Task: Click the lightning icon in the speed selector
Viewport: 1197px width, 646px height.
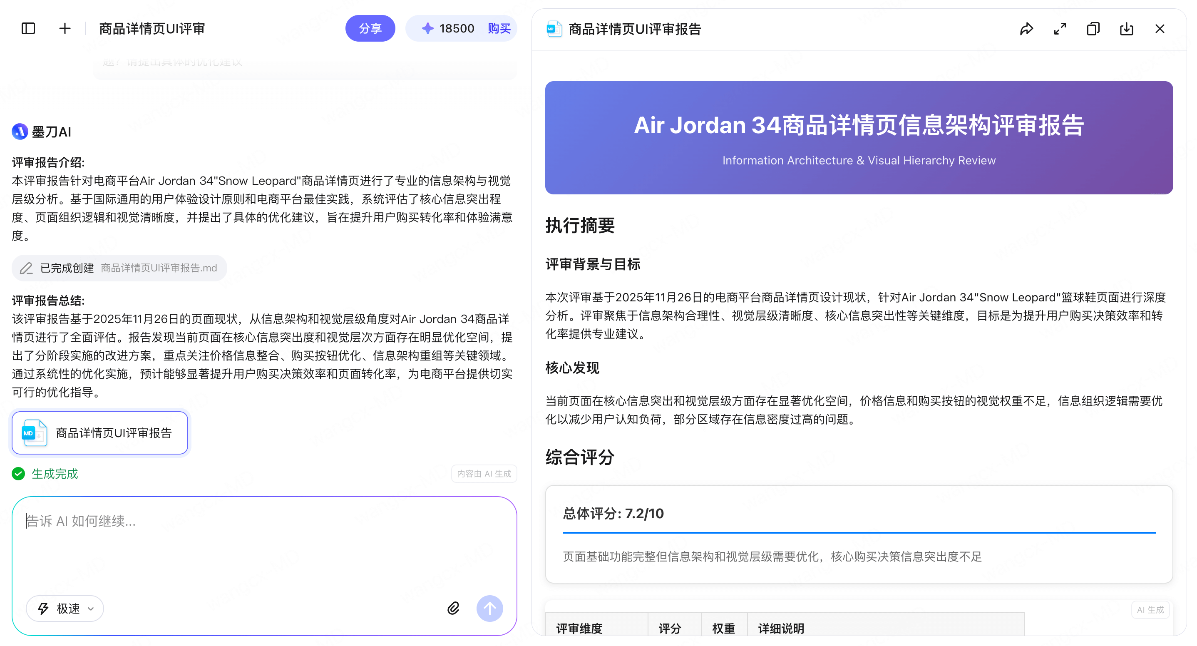Action: [43, 608]
